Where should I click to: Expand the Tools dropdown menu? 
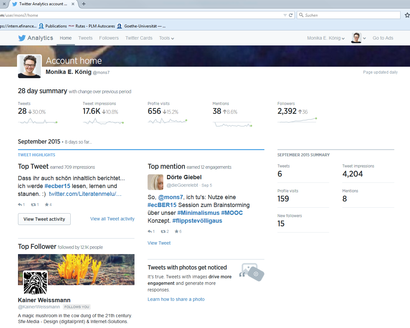coord(167,38)
